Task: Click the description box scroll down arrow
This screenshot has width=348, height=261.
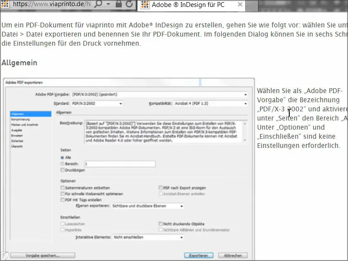Action: click(245, 140)
